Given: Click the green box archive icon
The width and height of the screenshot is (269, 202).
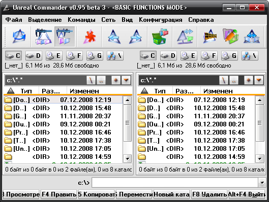Looking at the screenshot, I should 160,37.
